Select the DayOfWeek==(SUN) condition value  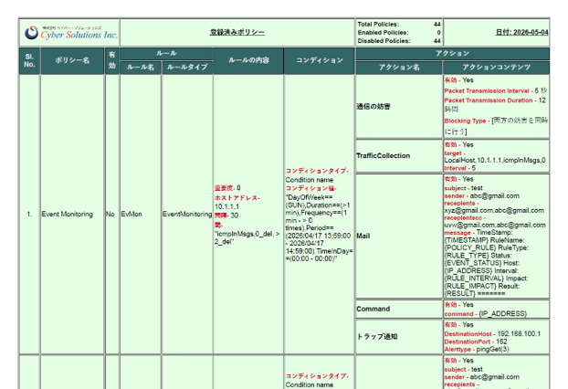[x=309, y=202]
